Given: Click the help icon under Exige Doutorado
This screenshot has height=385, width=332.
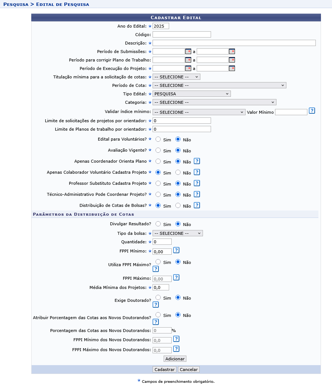Looking at the screenshot, I should point(156,304).
